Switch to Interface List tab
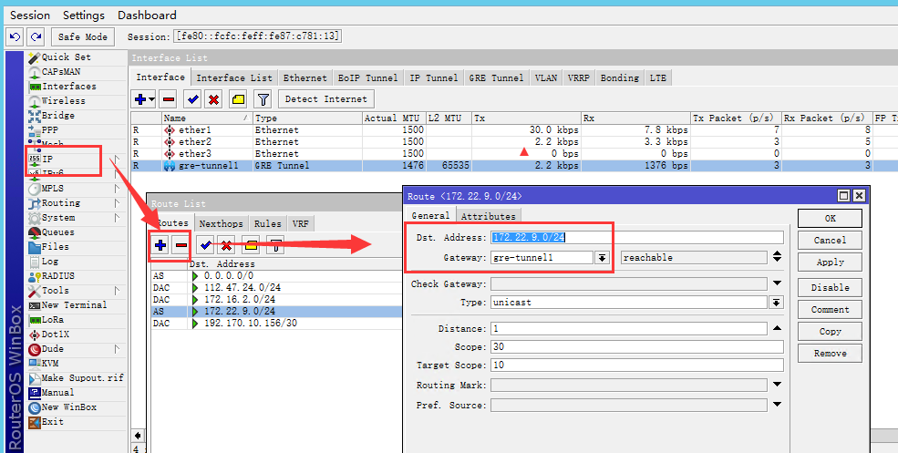 point(234,77)
